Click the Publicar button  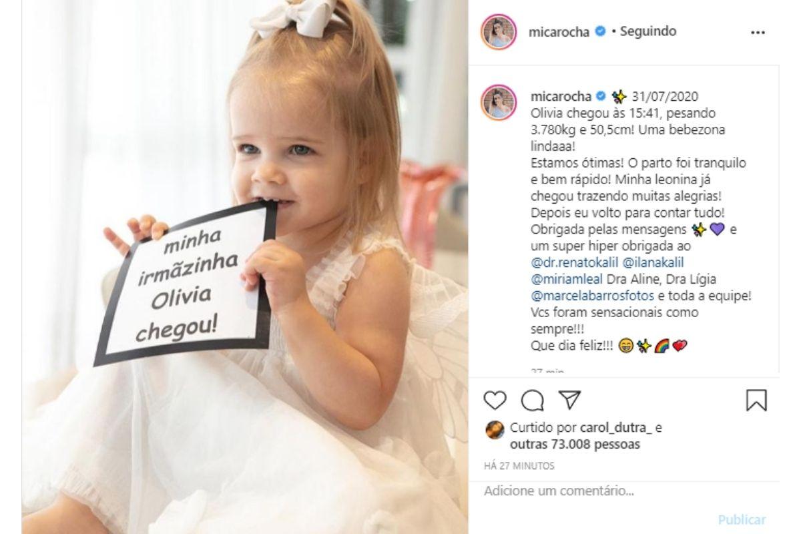(x=742, y=519)
